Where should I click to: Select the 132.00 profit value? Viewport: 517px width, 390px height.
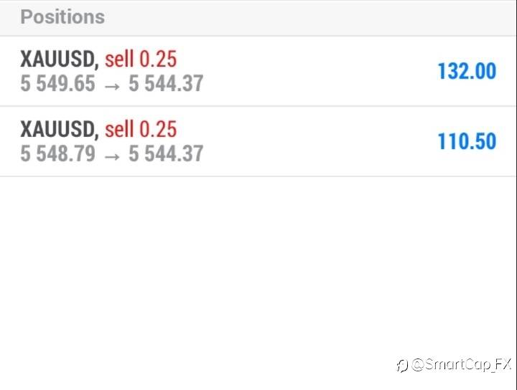pos(467,71)
